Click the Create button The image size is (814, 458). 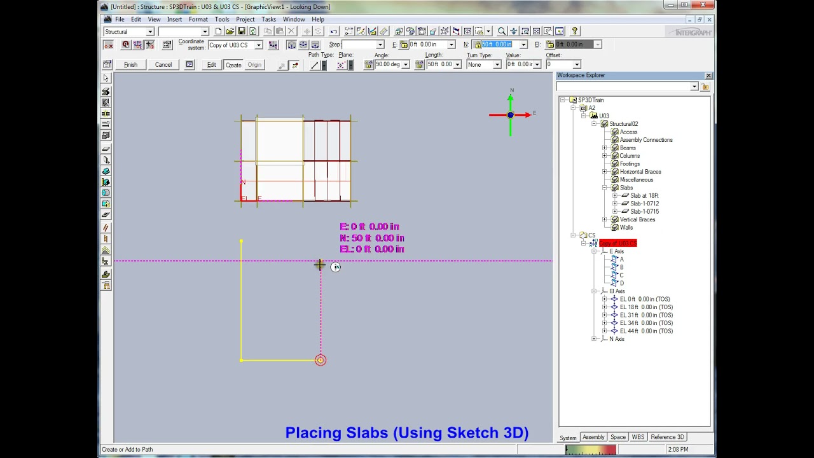(x=233, y=65)
